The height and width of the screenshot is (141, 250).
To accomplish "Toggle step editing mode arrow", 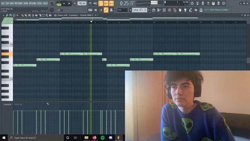I will (x=95, y=10).
